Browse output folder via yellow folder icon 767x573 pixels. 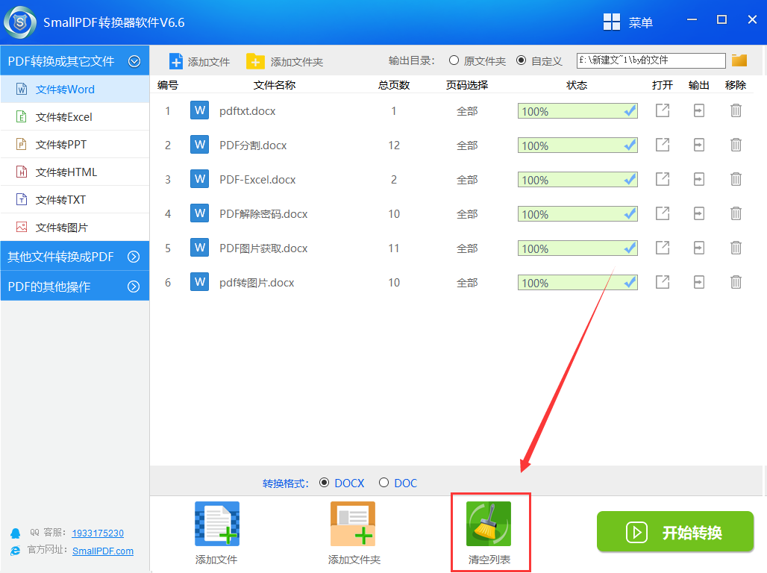tap(739, 60)
